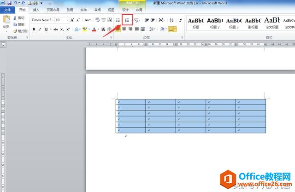Toggle underline formatting
Viewport: 295px width, 192px height.
coord(46,29)
